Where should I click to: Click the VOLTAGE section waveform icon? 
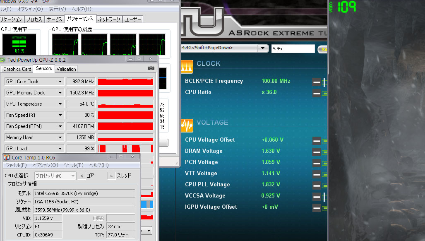click(187, 125)
